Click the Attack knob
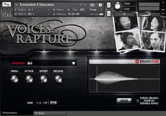166x116 pixels. [x=29, y=79]
